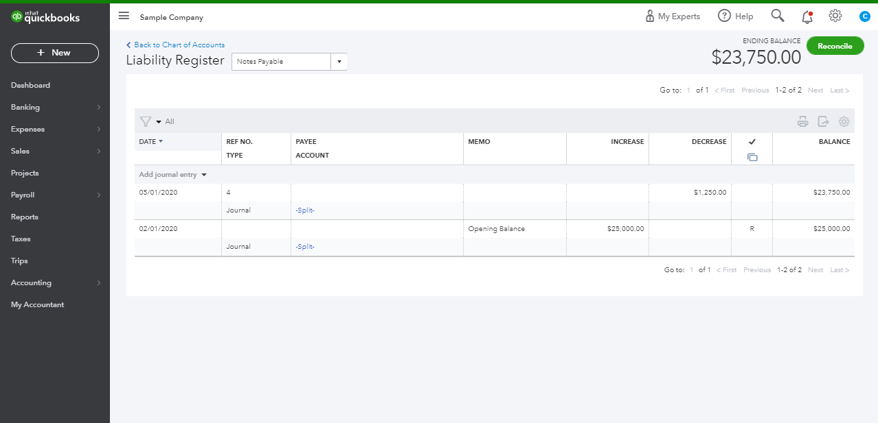
Task: Open register table settings gear
Action: (844, 122)
